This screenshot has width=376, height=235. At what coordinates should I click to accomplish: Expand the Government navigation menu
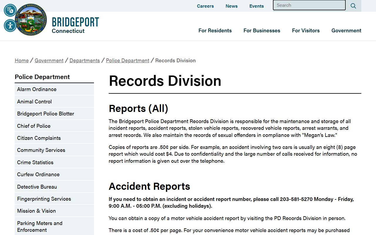pyautogui.click(x=346, y=31)
